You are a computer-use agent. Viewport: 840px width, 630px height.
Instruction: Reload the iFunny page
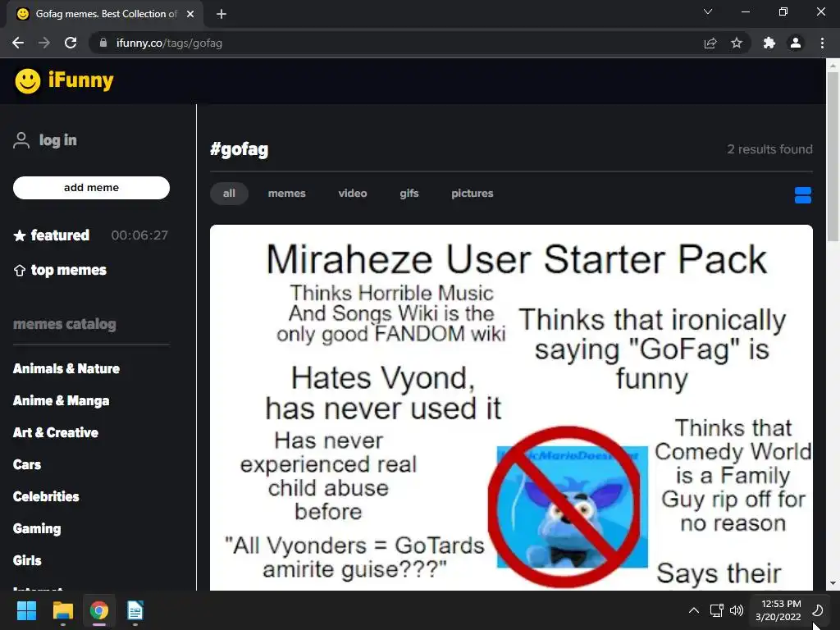coord(71,43)
